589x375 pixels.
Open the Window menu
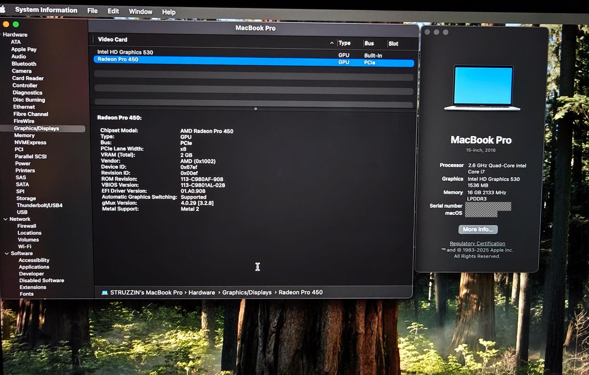pyautogui.click(x=140, y=11)
